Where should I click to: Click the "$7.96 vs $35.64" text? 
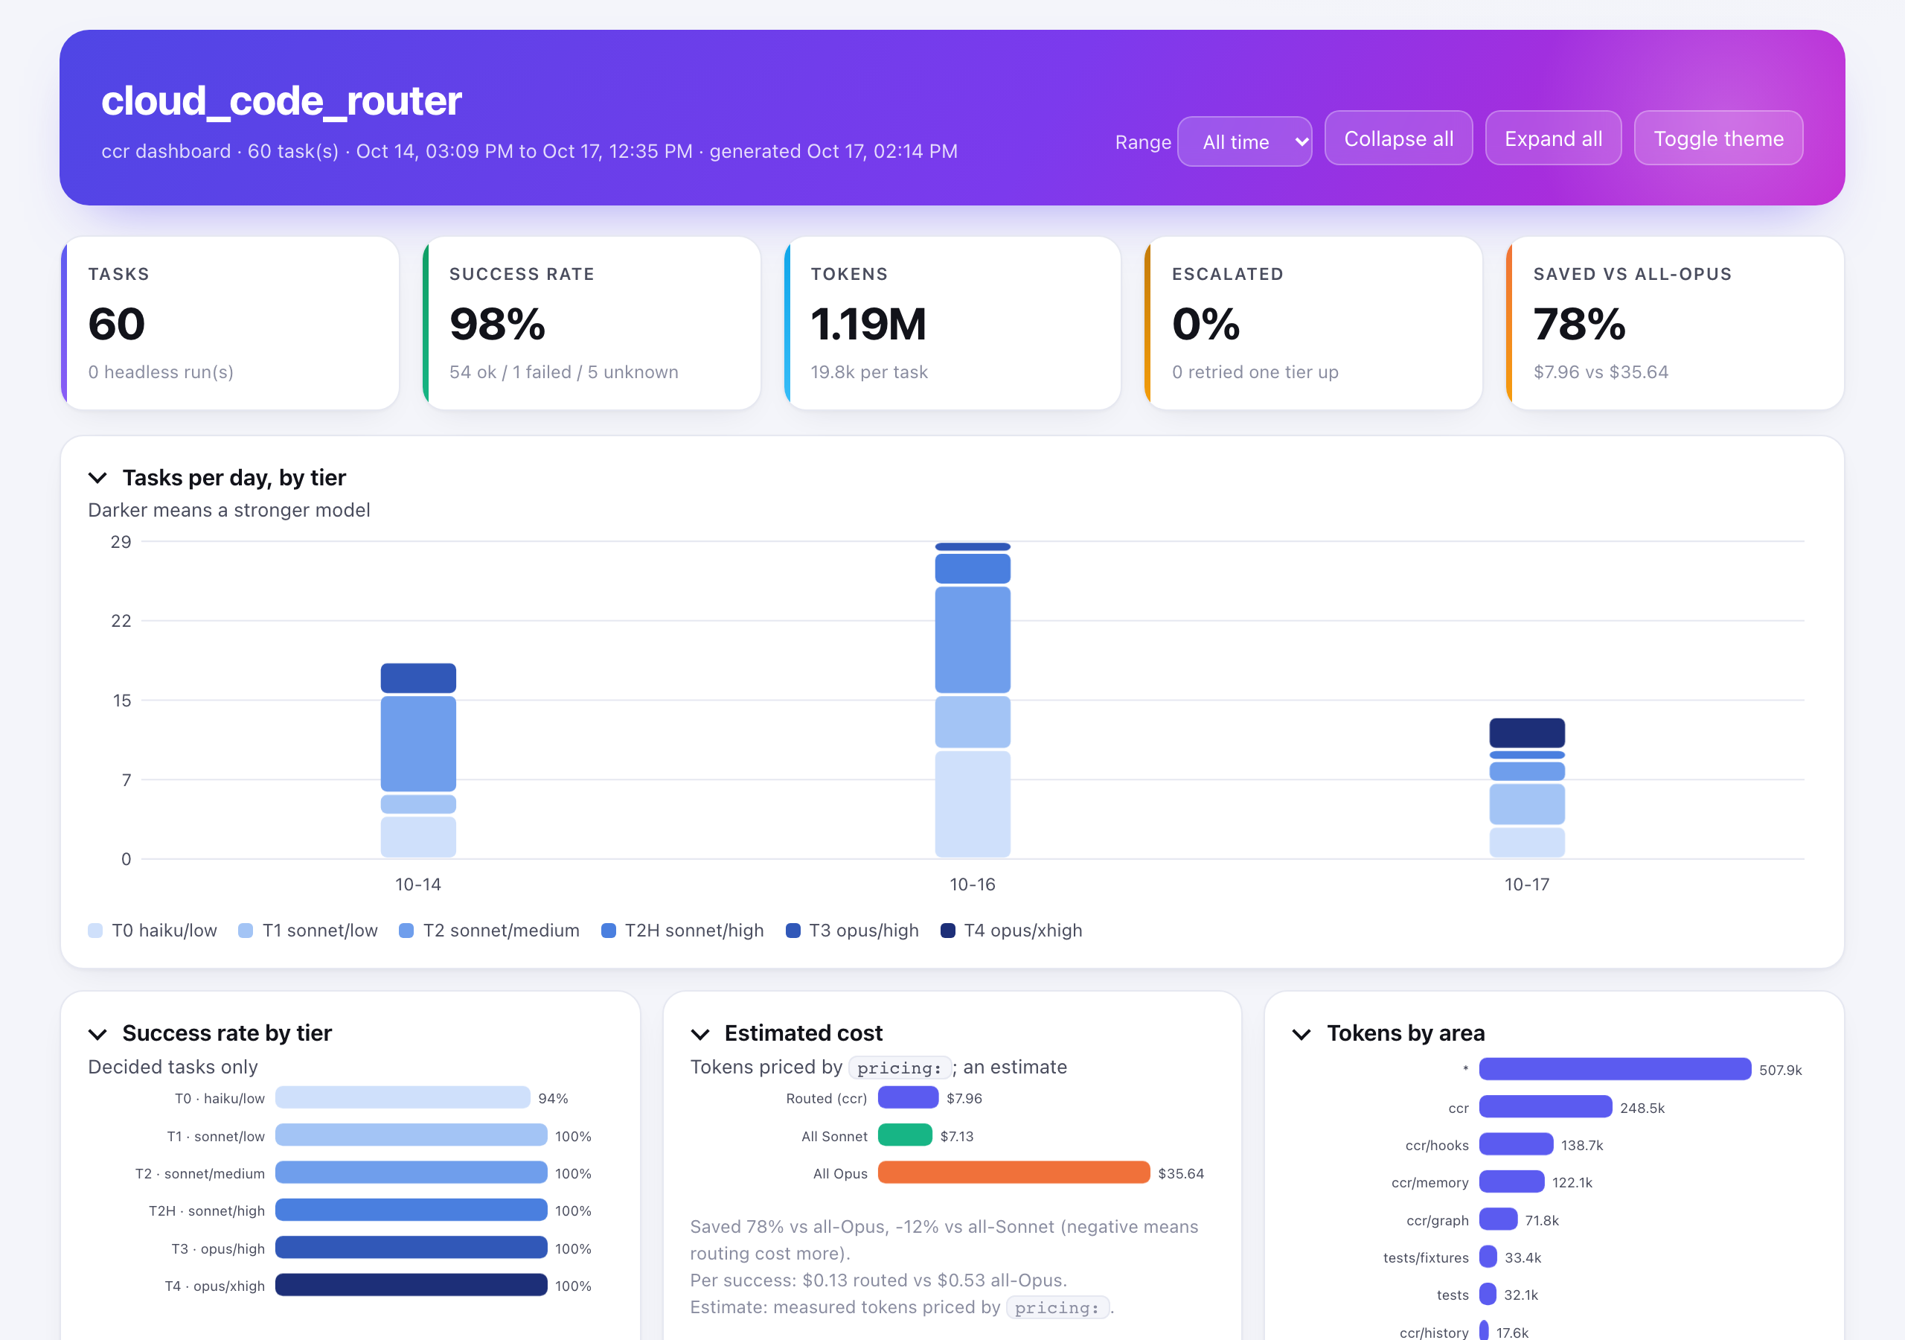pyautogui.click(x=1601, y=372)
